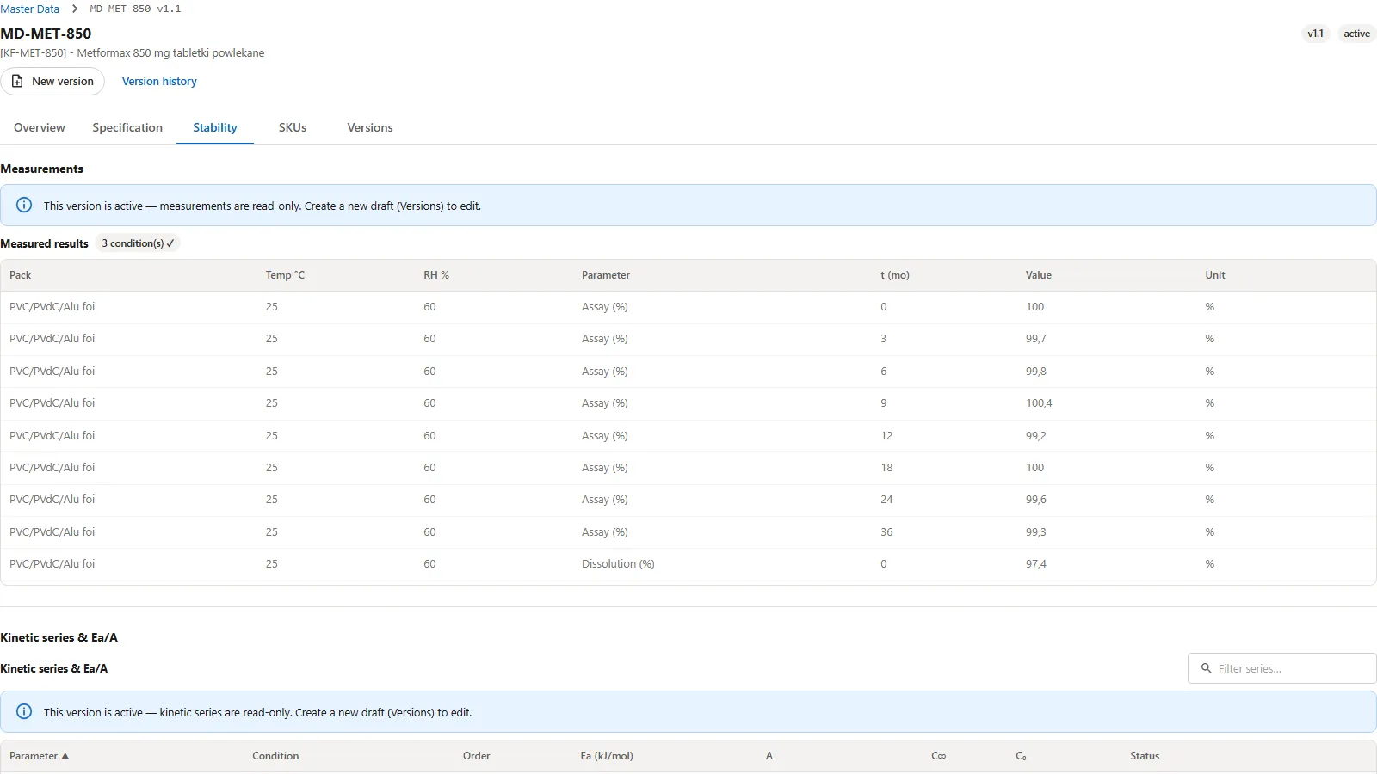Click the Status column header
The image size is (1377, 774).
1145,756
